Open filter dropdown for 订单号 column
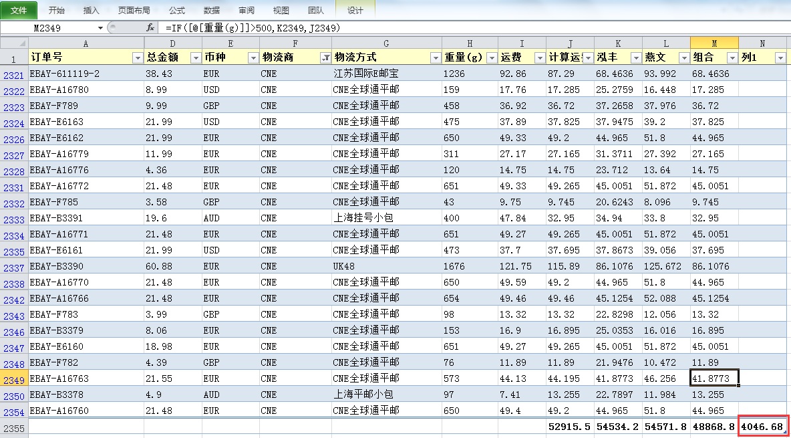The image size is (791, 438). pos(138,58)
